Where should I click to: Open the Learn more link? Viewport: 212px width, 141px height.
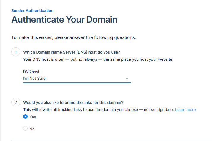pos(185,109)
